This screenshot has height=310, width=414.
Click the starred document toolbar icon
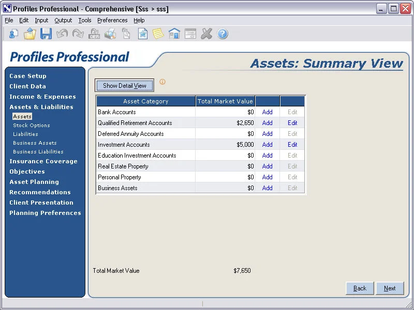coord(143,34)
